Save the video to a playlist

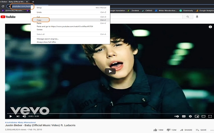pyautogui.click(x=201, y=130)
